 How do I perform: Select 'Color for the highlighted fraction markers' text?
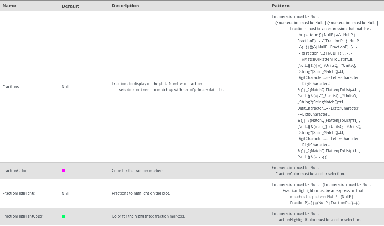click(x=148, y=216)
